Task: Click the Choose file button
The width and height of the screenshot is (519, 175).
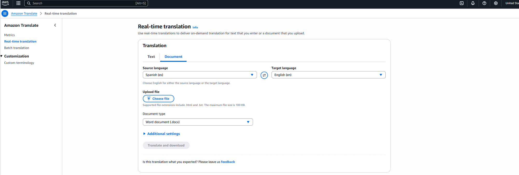Action: click(158, 99)
